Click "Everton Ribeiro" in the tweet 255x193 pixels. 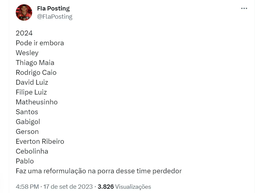tap(40, 141)
